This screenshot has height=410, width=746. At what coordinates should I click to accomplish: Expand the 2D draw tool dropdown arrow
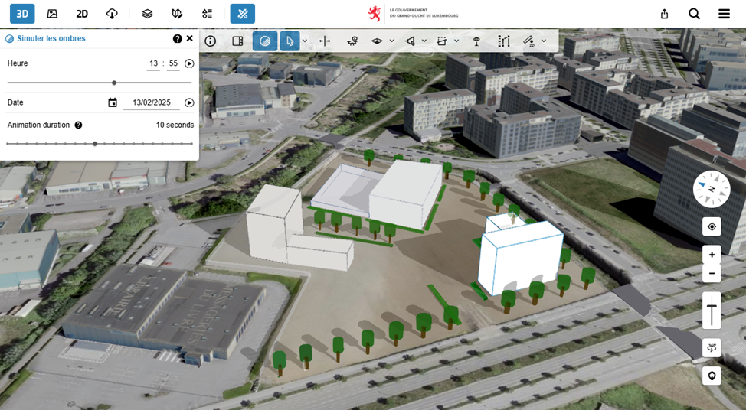(544, 41)
